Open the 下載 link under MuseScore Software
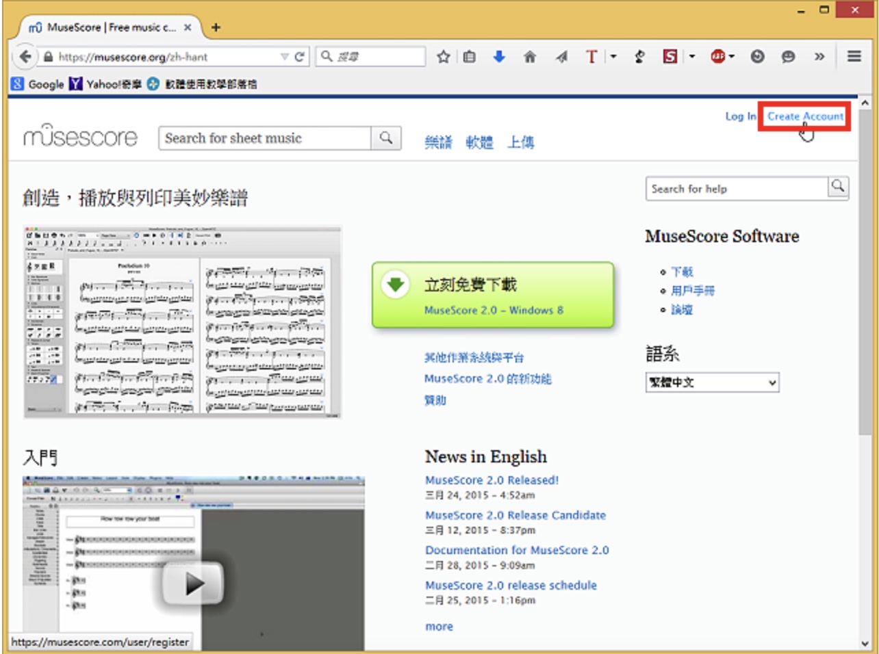 click(682, 272)
